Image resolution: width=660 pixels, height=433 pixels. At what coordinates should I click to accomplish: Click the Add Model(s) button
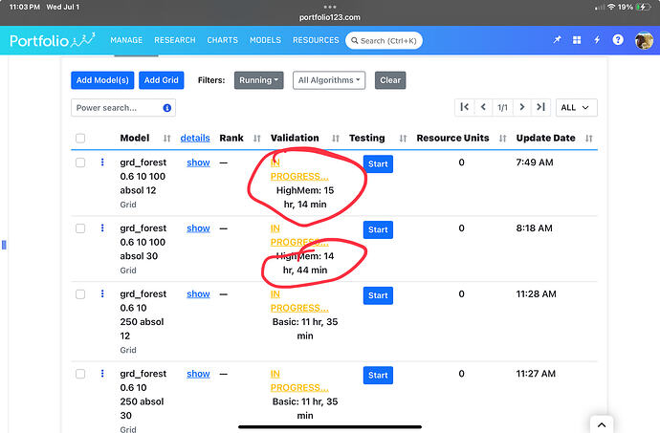[x=102, y=80]
